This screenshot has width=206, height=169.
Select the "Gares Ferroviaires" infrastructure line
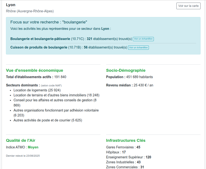point(123,147)
